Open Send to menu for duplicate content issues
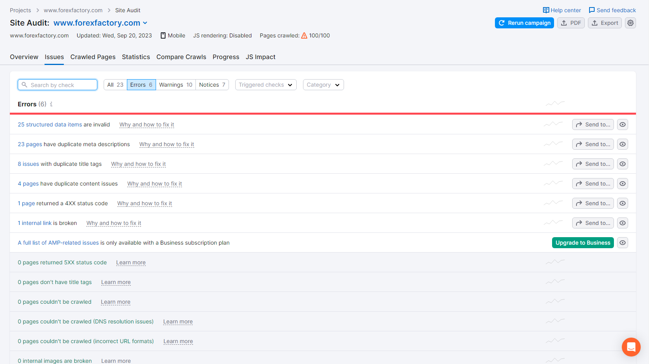Image resolution: width=649 pixels, height=364 pixels. coord(593,184)
